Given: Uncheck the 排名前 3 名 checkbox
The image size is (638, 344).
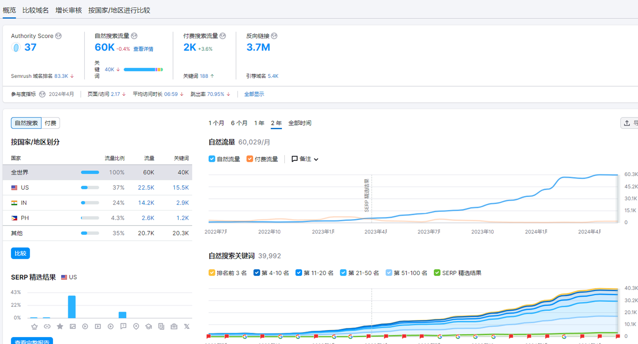Looking at the screenshot, I should coord(212,273).
